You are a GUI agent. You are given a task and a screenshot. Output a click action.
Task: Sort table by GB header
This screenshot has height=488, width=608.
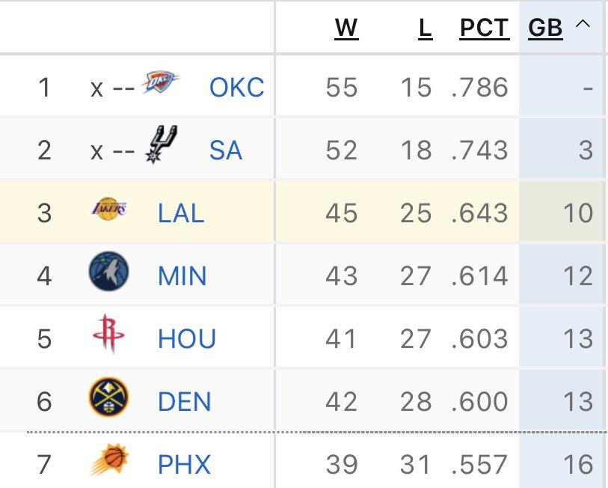click(545, 28)
